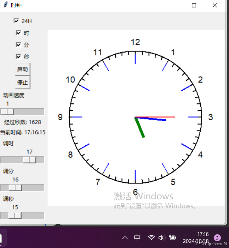The width and height of the screenshot is (229, 248).
Task: Click the 调时 hour adjustment slider
Action: click(22, 160)
